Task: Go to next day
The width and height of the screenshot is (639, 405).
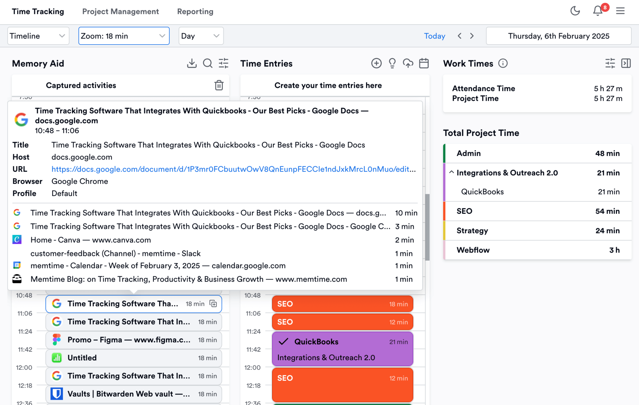Action: tap(472, 36)
